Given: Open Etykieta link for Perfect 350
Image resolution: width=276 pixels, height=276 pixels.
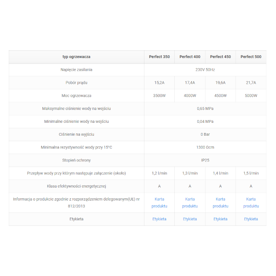Looking at the screenshot, I should (x=159, y=219).
